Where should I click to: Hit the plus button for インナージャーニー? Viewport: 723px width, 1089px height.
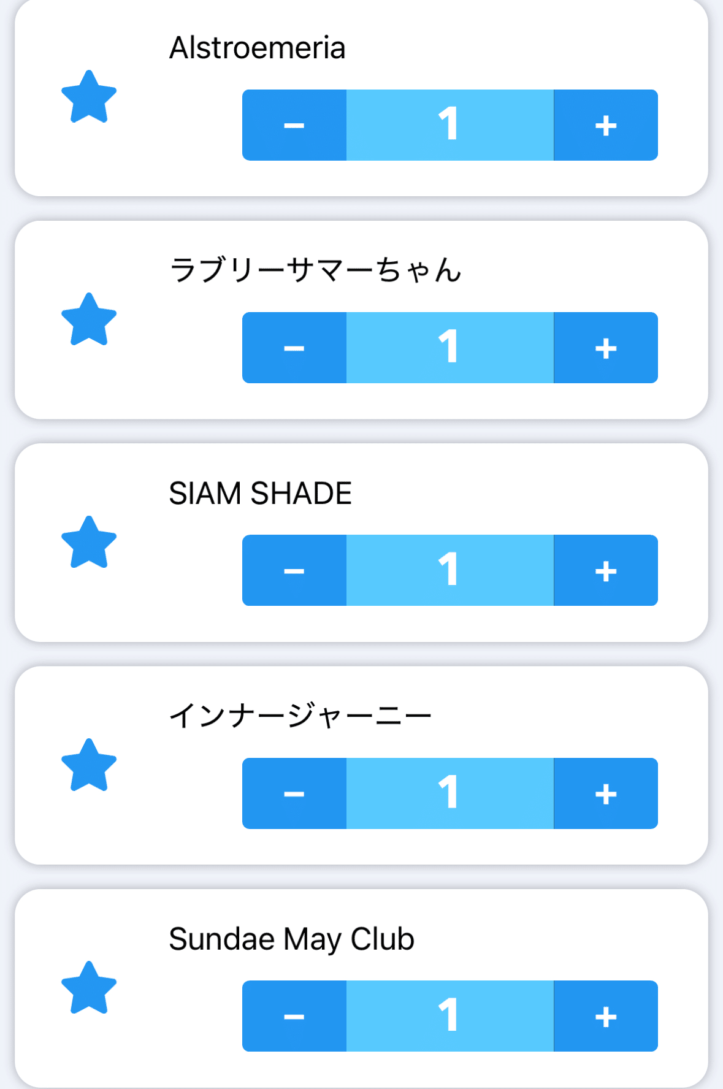(x=605, y=793)
